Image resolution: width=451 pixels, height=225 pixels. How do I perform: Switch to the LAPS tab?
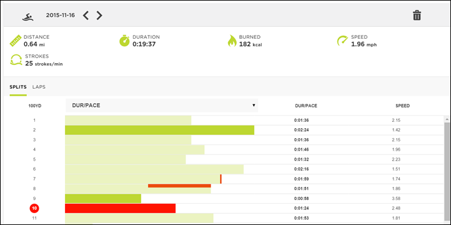(x=39, y=87)
